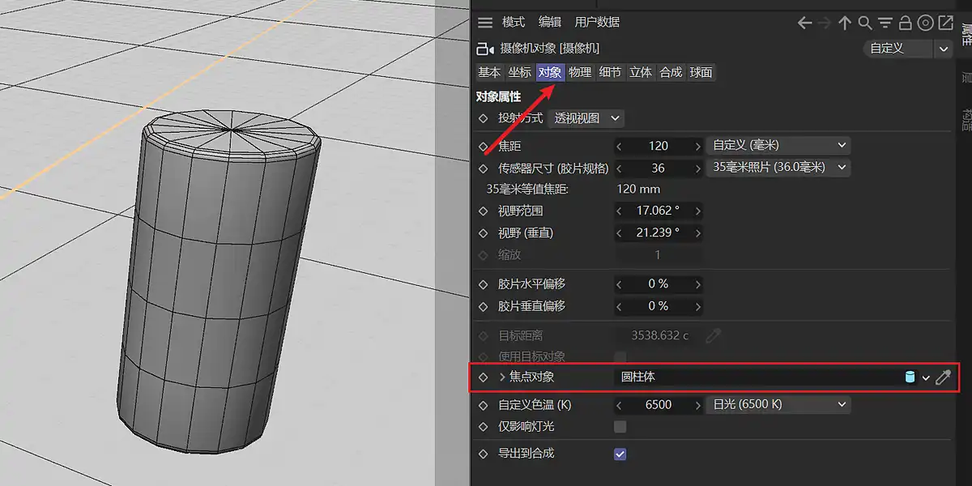Click the 焦距 value field showing 120
Screen dimensions: 972x486
pos(658,146)
